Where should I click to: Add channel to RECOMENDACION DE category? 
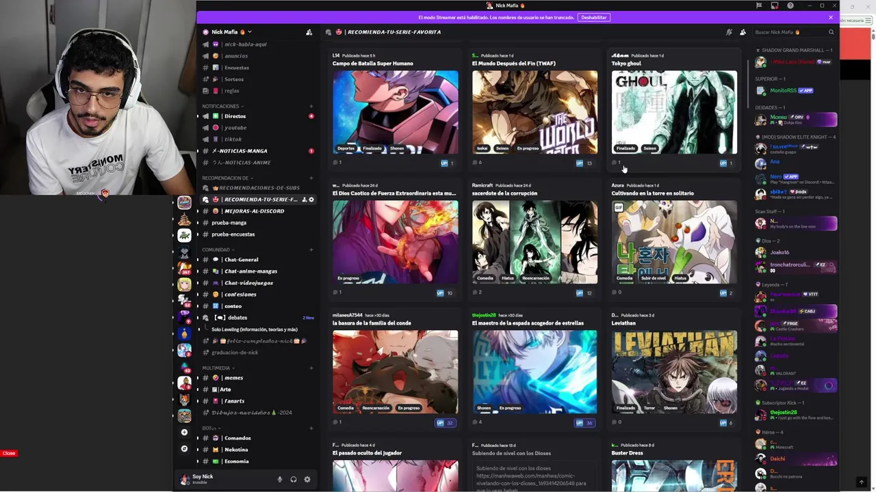(x=311, y=178)
